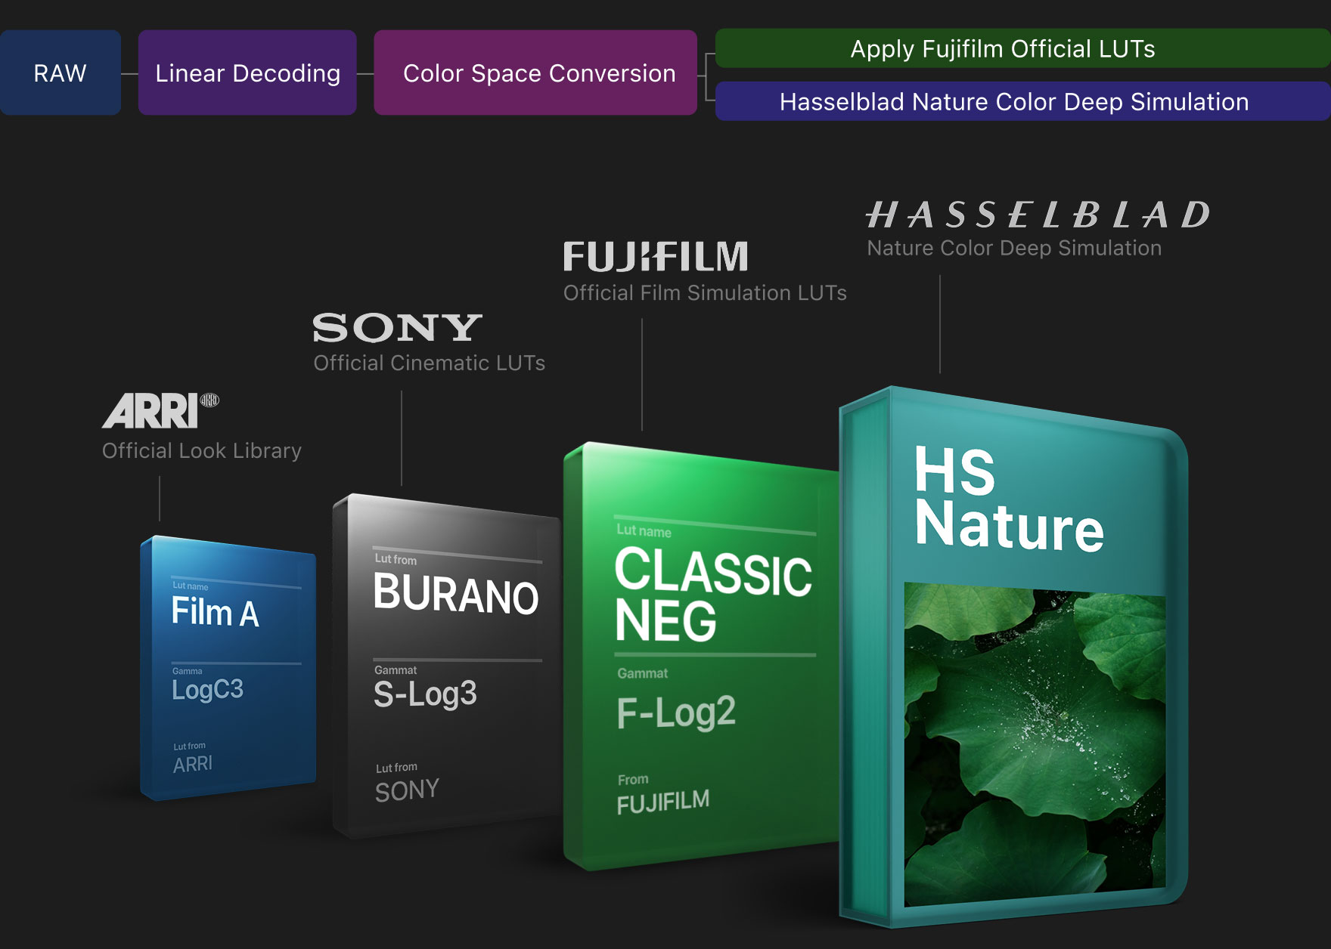1331x949 pixels.
Task: Pick Apply Fujifilm Official LUTs option
Action: click(x=1022, y=48)
